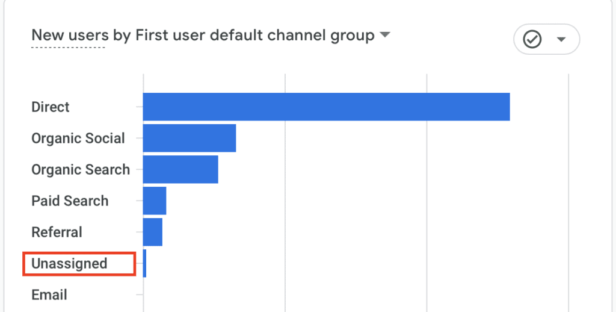Click the tiny Unassigned bar
616x312 pixels.
tap(145, 263)
